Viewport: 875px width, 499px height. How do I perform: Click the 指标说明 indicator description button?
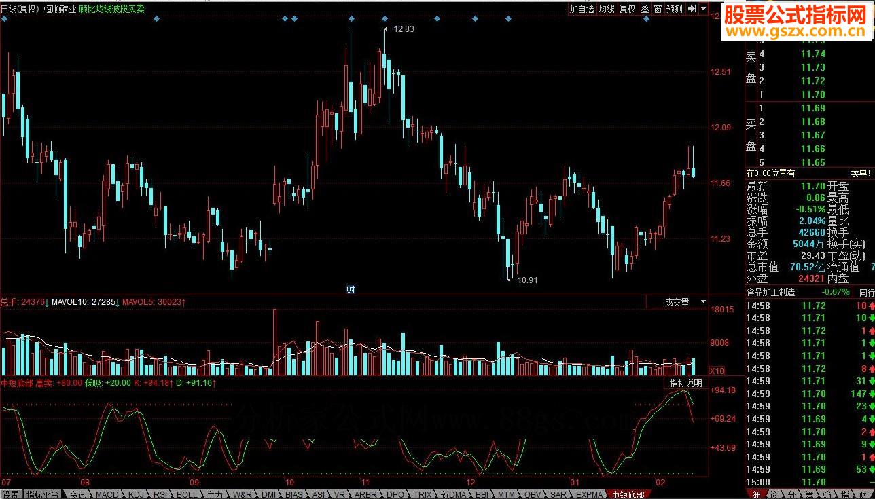pyautogui.click(x=686, y=383)
